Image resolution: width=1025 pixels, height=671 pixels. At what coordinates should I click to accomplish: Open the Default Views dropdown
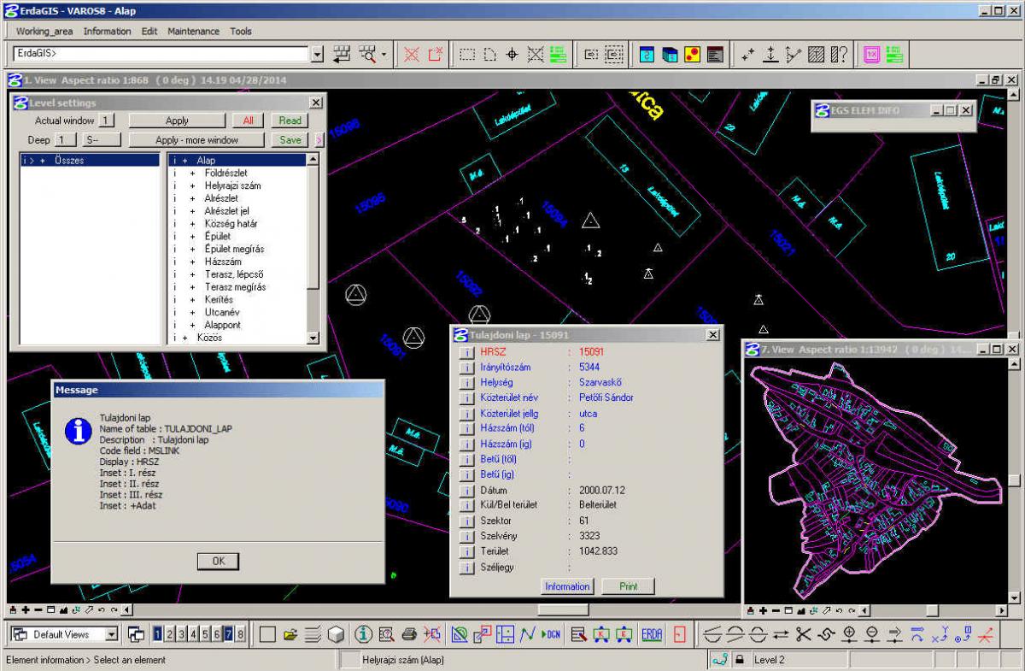click(x=111, y=634)
